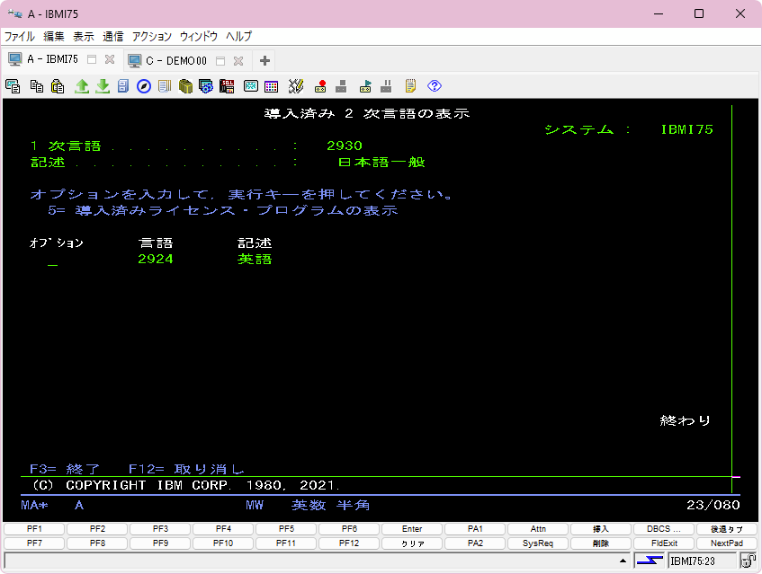
Task: Click the SysReq keypad button
Action: coord(538,543)
